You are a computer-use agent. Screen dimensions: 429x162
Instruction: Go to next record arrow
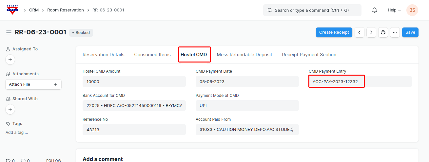371,32
